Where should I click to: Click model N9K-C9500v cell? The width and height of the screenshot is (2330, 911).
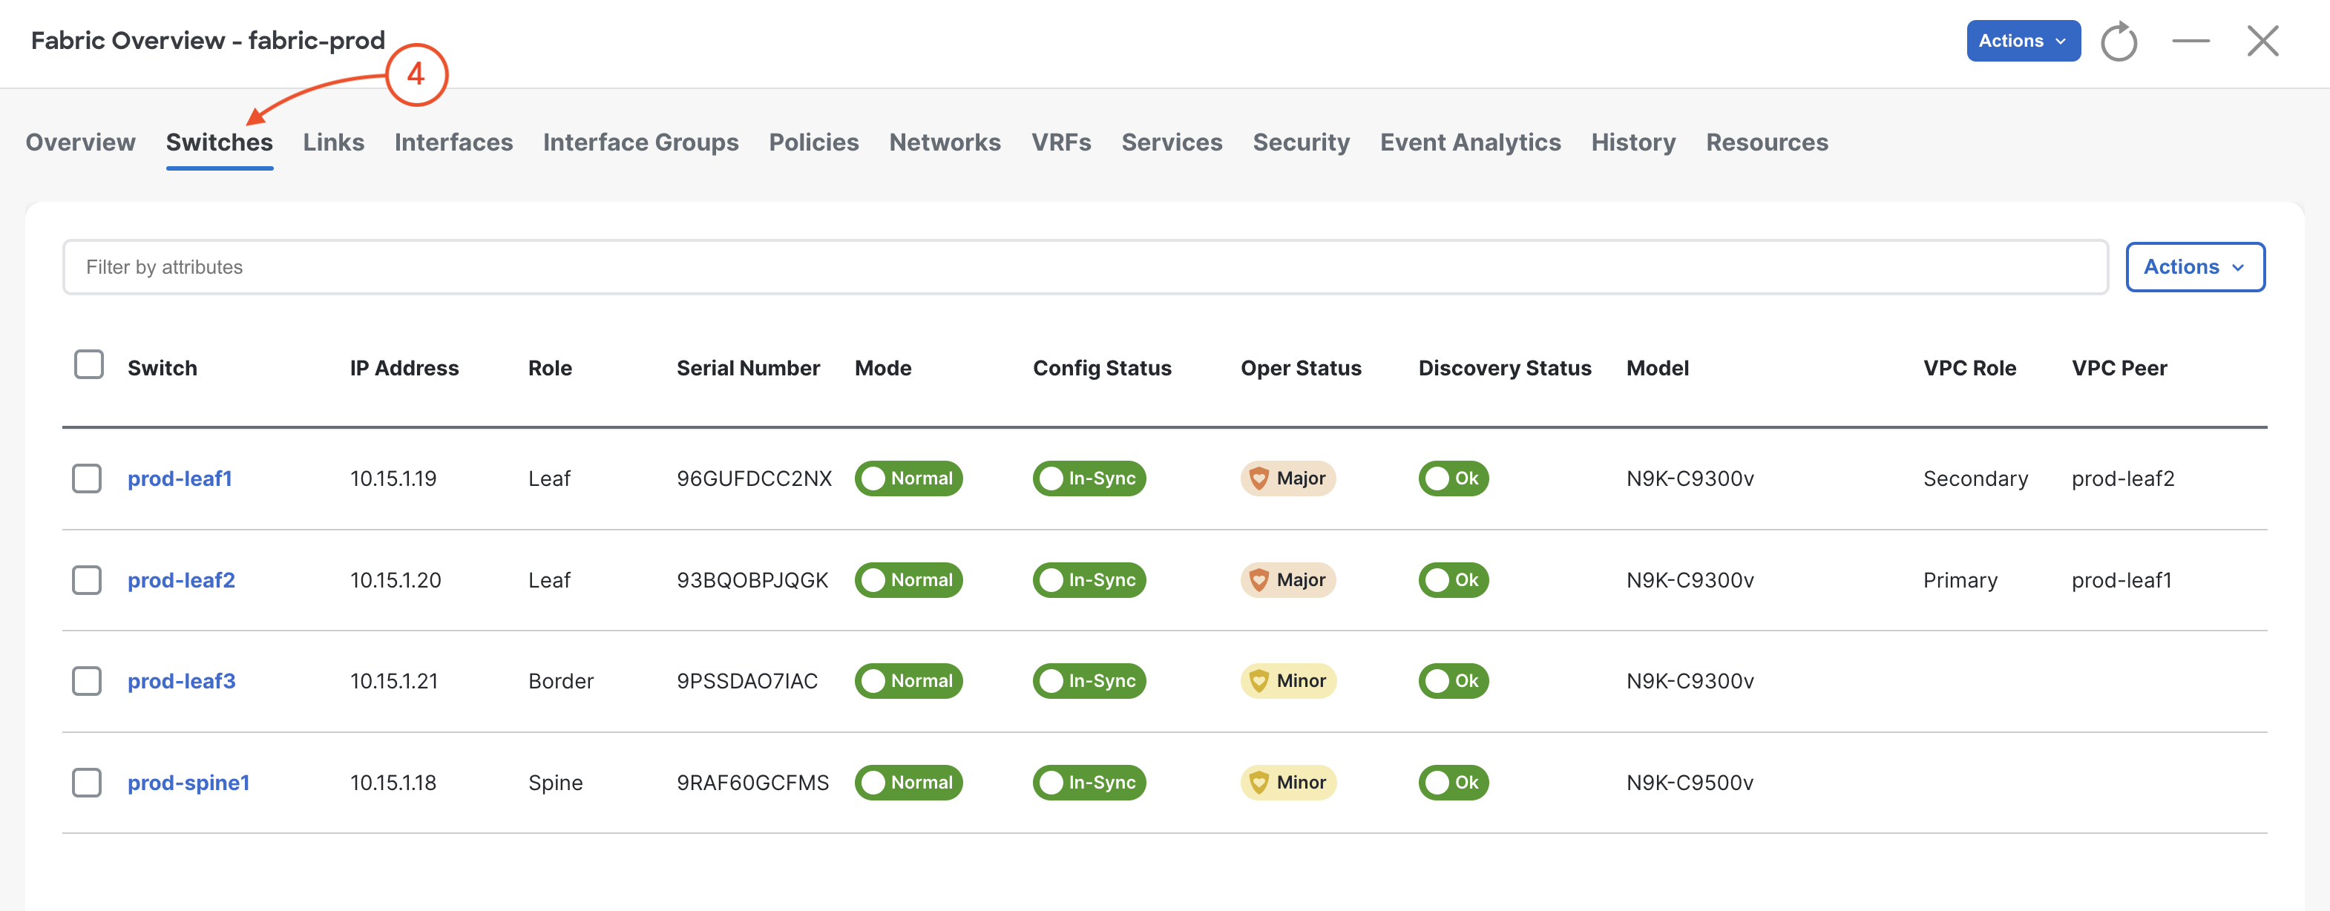[1690, 783]
